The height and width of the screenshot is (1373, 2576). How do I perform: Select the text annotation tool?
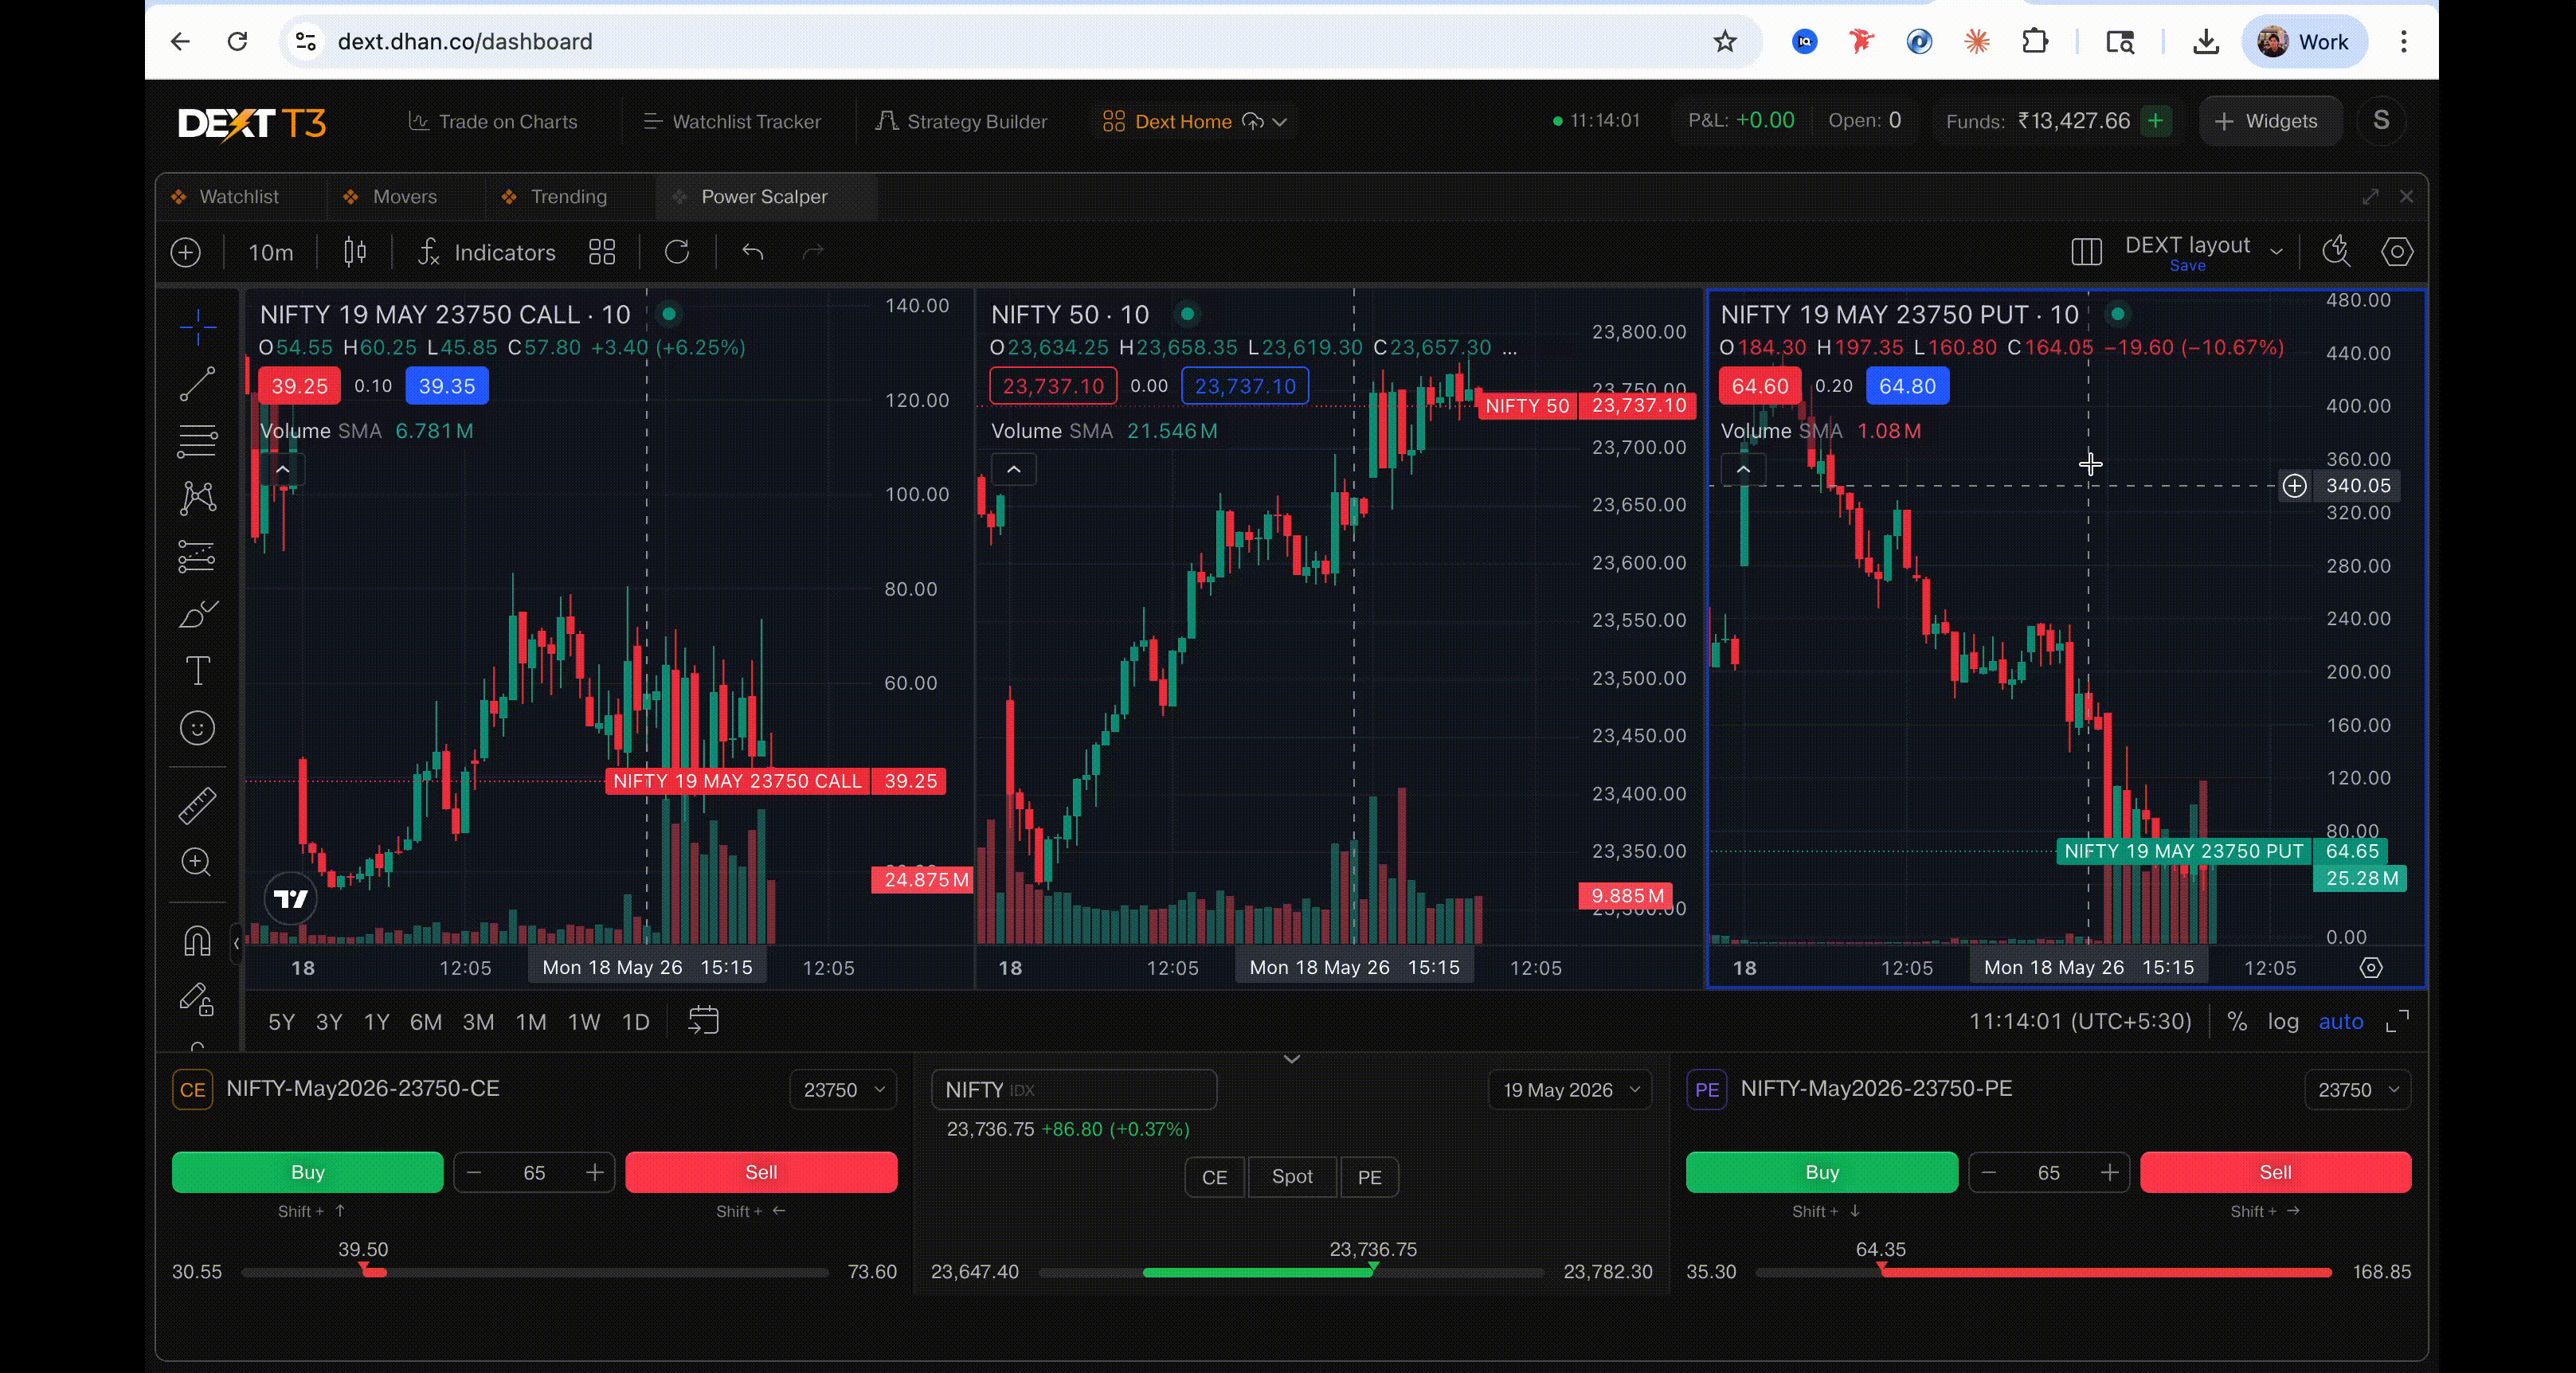(197, 670)
